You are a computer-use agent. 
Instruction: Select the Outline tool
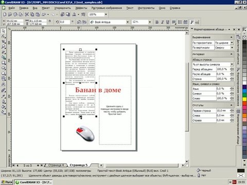(3, 102)
